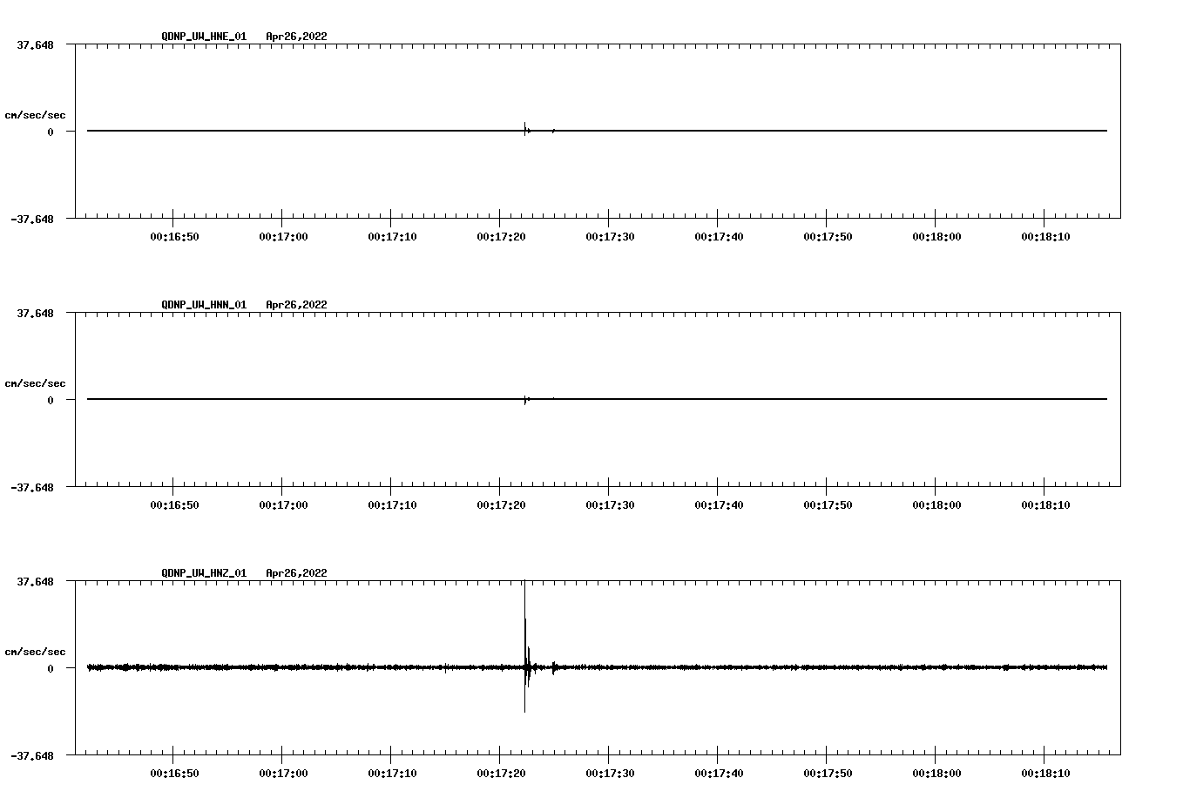Click the cm/sec/sec unit label beside HNN plot

pos(35,383)
